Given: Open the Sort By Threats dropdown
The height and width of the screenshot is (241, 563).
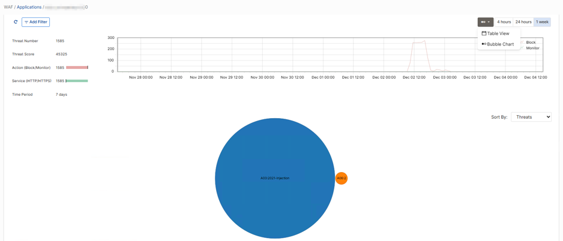Looking at the screenshot, I should [x=531, y=117].
